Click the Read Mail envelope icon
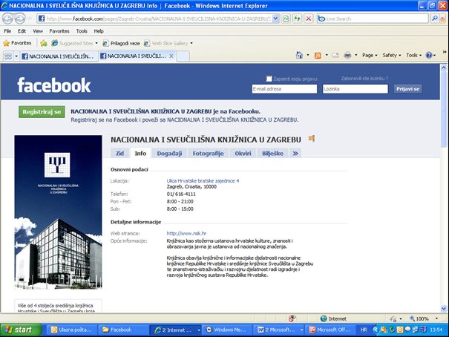 pos(335,55)
